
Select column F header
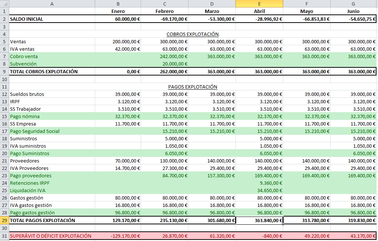coord(307,4)
